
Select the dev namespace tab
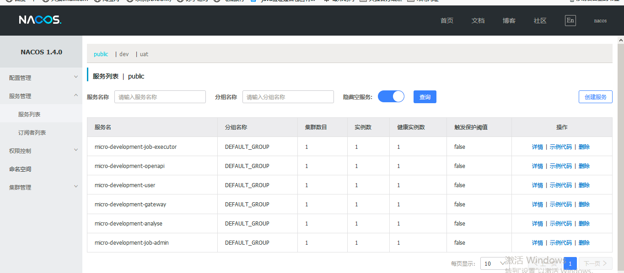point(124,54)
